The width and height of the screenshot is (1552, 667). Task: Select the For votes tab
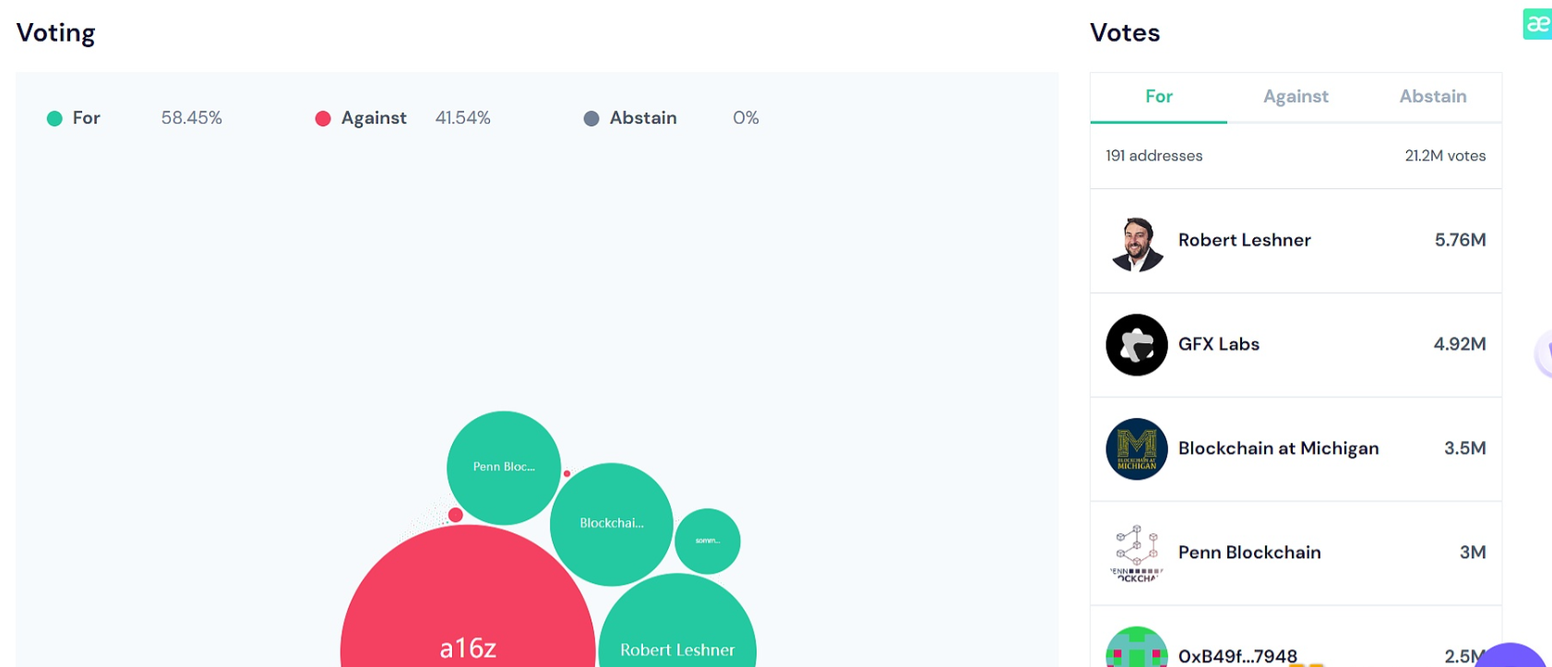pyautogui.click(x=1158, y=97)
